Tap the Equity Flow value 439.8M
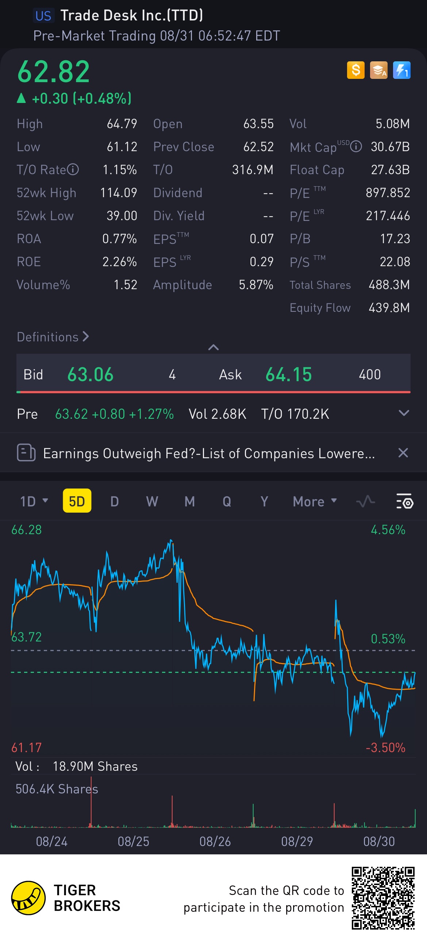The width and height of the screenshot is (427, 942). point(389,307)
